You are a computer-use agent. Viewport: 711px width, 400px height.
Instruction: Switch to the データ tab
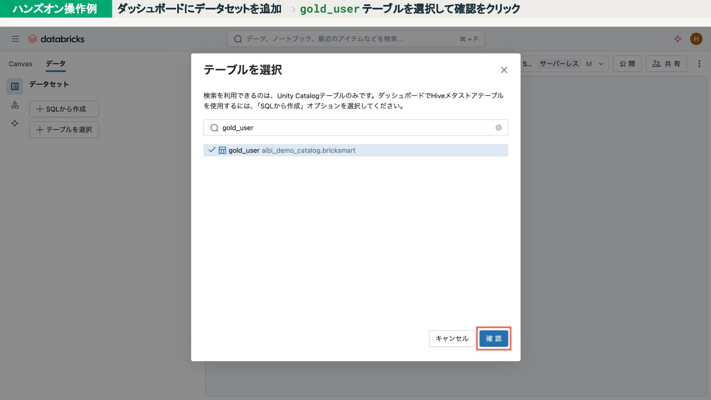(x=56, y=64)
